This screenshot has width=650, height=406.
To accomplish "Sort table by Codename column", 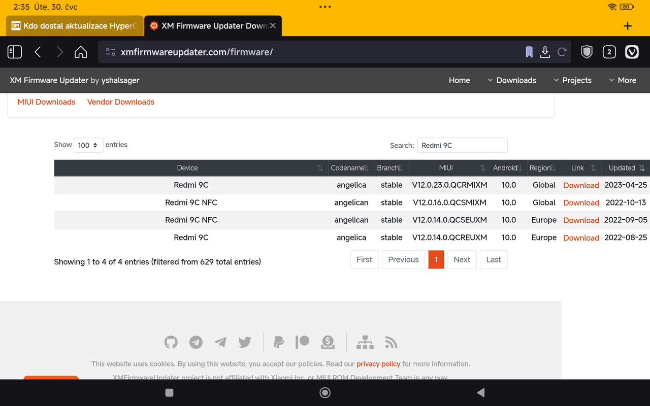I will pyautogui.click(x=350, y=168).
